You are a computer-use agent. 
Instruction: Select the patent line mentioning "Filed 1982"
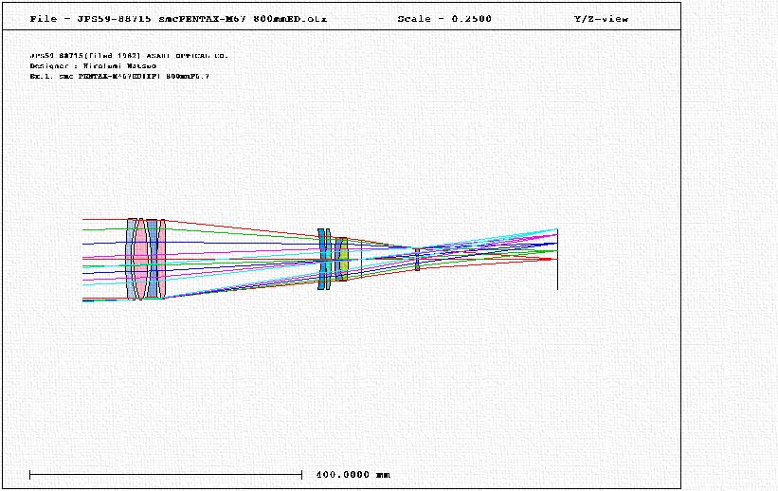pos(129,56)
